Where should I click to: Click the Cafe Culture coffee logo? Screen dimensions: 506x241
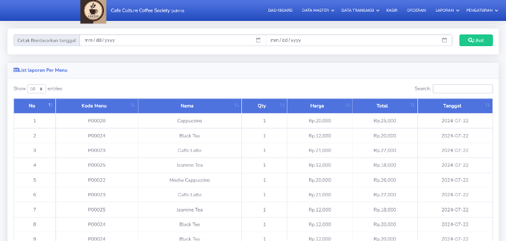click(x=94, y=12)
